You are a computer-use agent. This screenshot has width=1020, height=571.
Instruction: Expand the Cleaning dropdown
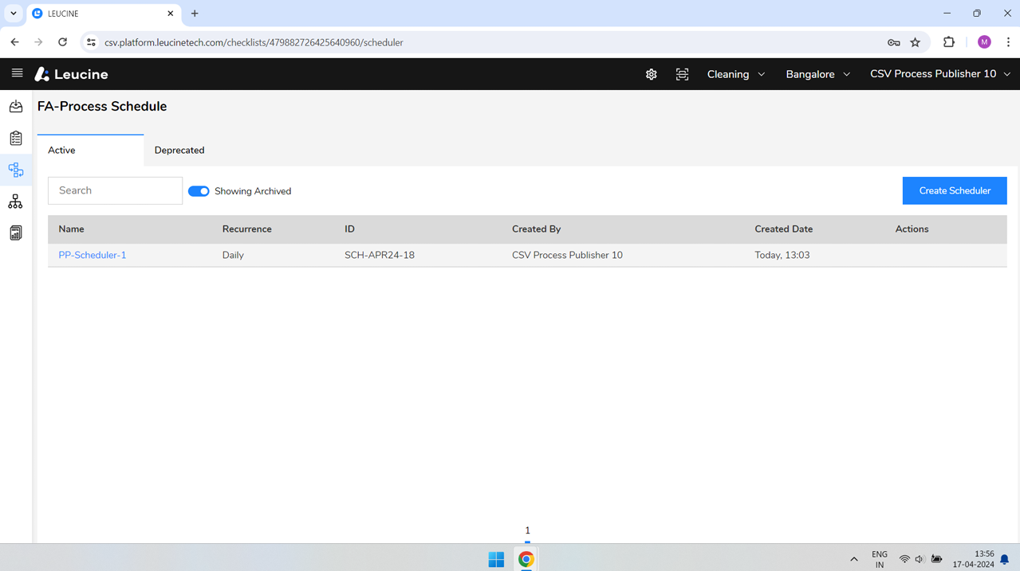click(736, 74)
